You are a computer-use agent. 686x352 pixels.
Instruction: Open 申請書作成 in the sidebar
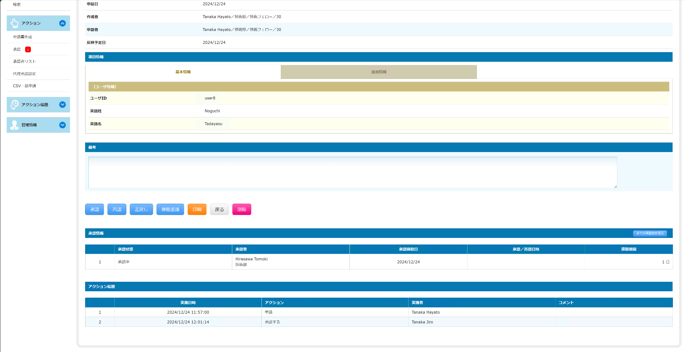click(22, 37)
